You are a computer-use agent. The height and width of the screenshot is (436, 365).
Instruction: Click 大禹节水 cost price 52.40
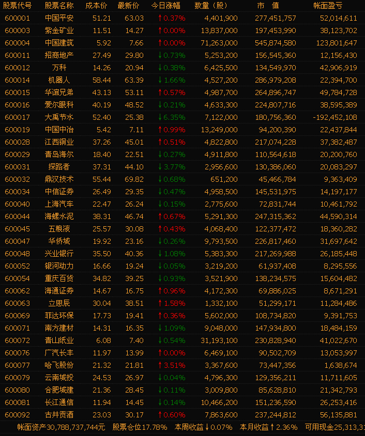click(101, 117)
